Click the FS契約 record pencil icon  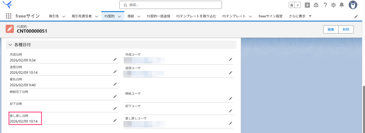pos(10,29)
